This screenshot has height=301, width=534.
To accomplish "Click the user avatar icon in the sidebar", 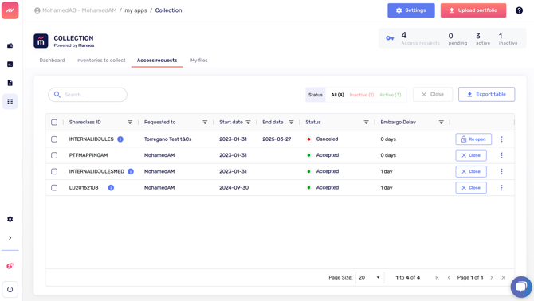I will [10, 266].
